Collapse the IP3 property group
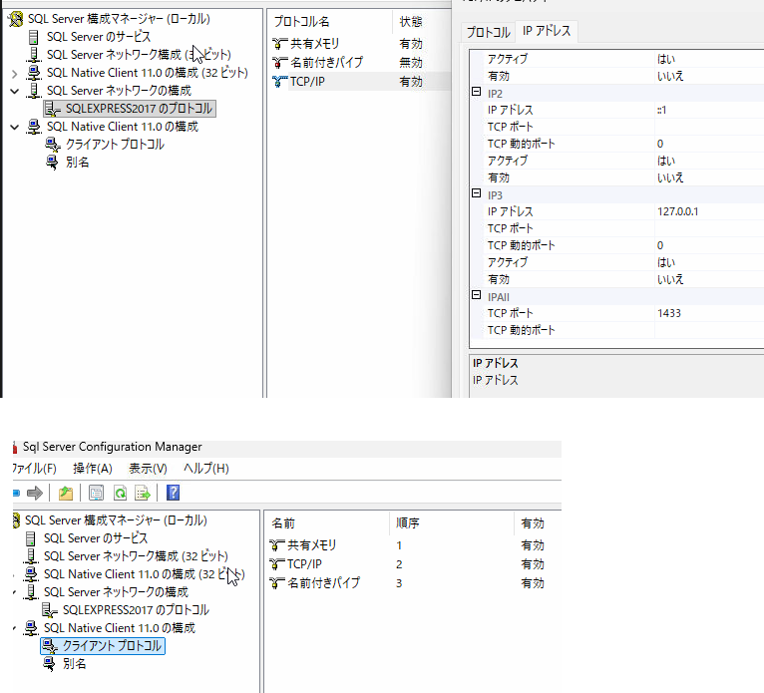The height and width of the screenshot is (693, 764). (477, 194)
